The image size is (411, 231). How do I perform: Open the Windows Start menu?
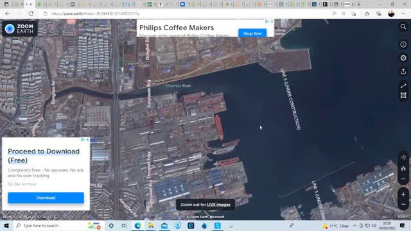click(6, 226)
